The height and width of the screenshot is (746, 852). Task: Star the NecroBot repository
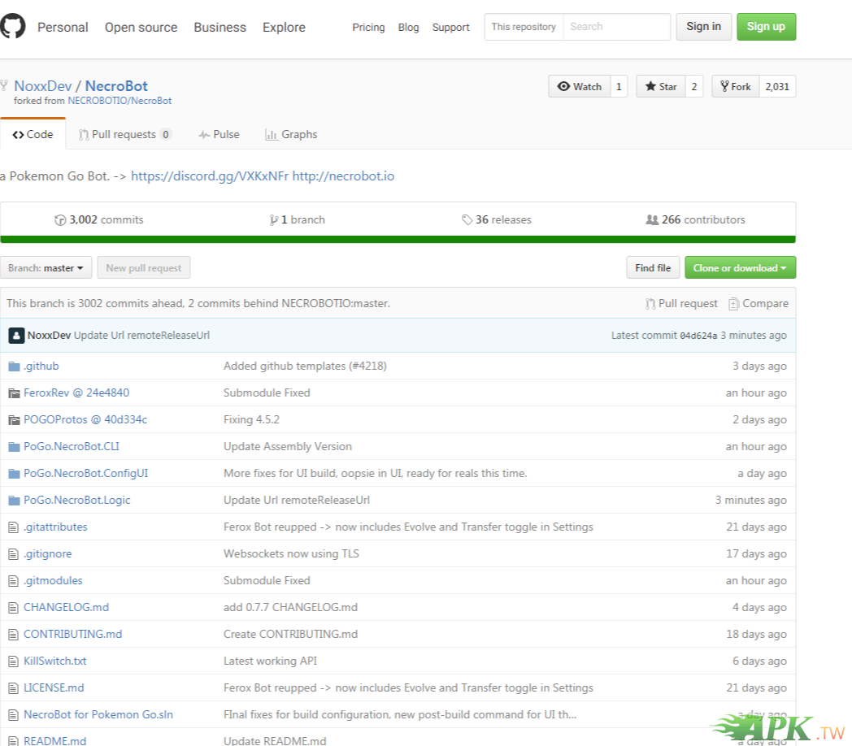coord(660,86)
